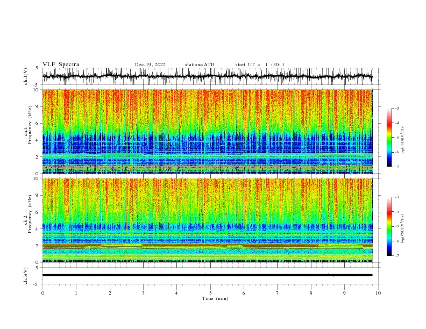
Task: Click the ch.1 color bar "log(PSD)(V²/Hz)" label
Action: tap(402, 140)
